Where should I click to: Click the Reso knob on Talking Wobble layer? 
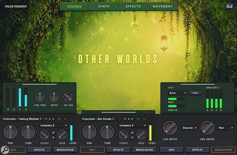click(62, 135)
